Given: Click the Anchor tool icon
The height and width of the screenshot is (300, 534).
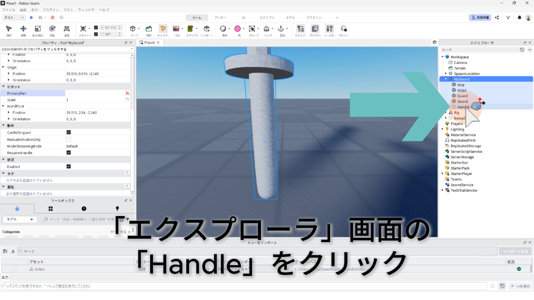Looking at the screenshot, I should click(x=281, y=29).
